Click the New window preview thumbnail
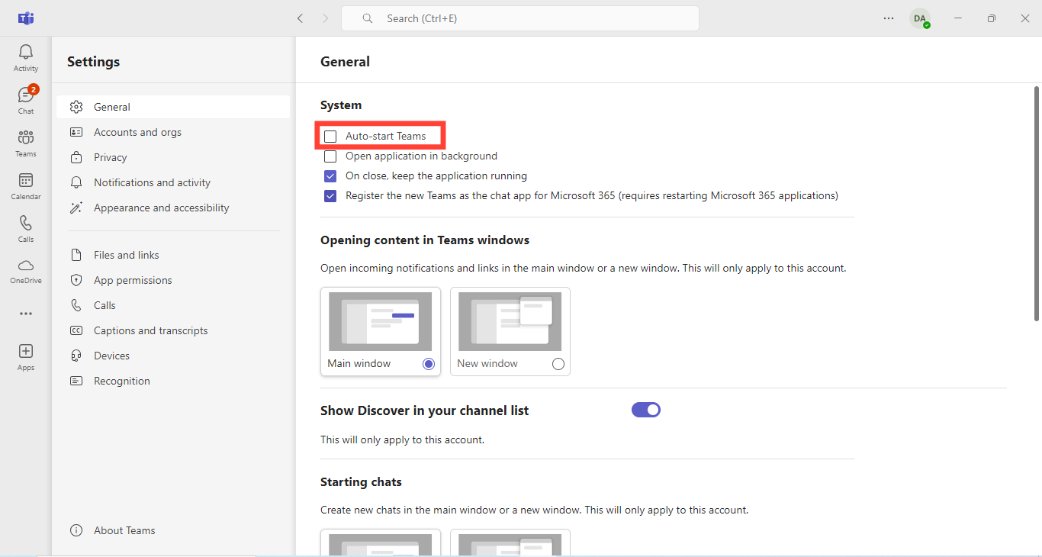This screenshot has height=557, width=1042. (510, 321)
